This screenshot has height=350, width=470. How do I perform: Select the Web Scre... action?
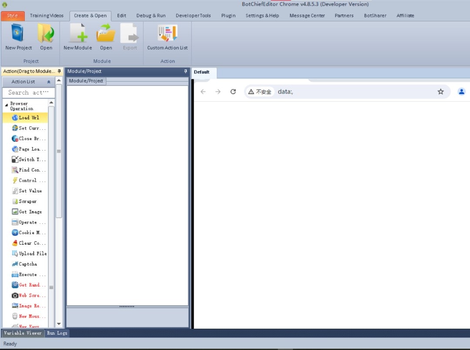click(28, 296)
